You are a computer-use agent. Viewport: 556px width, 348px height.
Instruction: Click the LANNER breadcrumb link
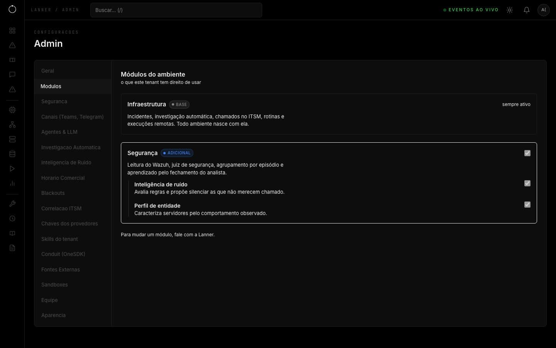coord(41,10)
